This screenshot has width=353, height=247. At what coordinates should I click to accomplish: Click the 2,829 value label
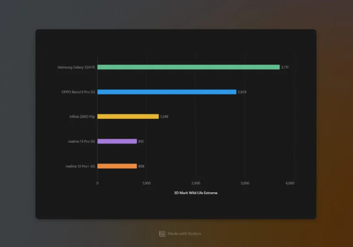(x=242, y=92)
